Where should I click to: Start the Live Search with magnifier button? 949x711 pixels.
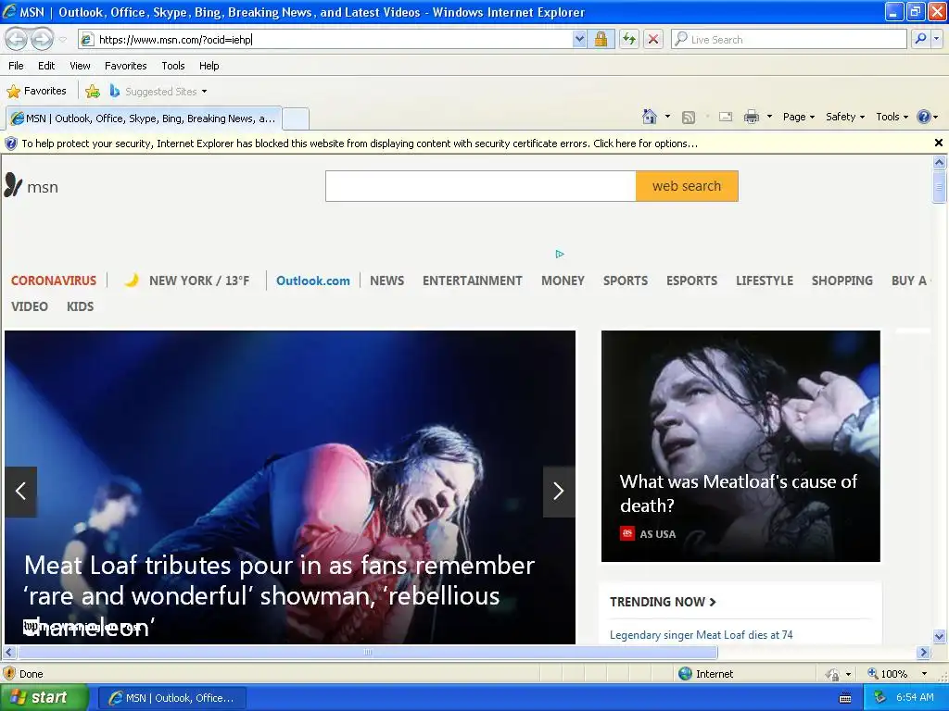pos(920,39)
